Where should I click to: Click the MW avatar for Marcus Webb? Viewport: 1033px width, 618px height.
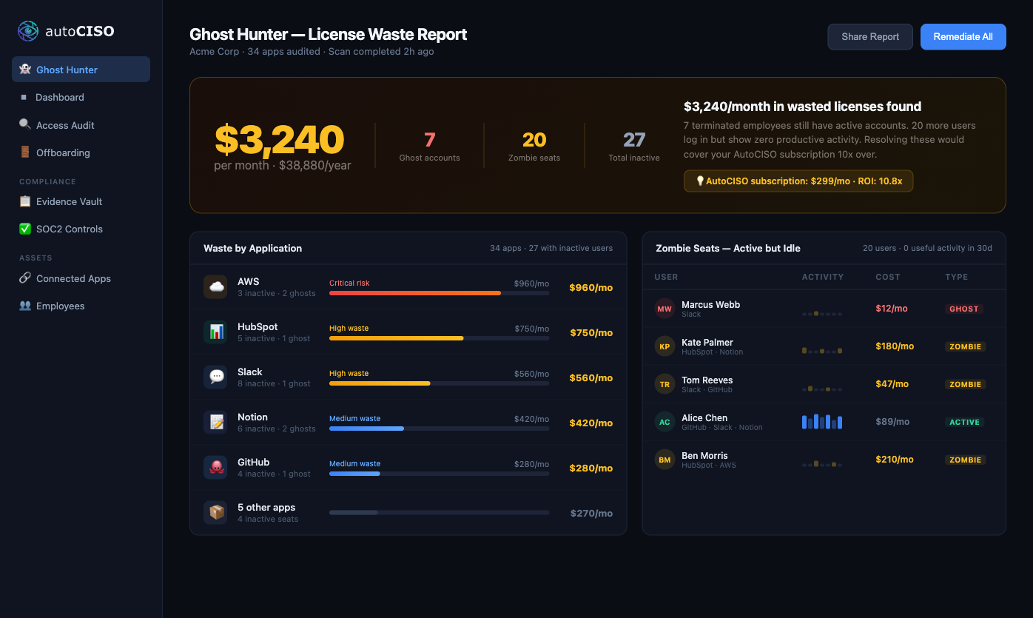664,309
